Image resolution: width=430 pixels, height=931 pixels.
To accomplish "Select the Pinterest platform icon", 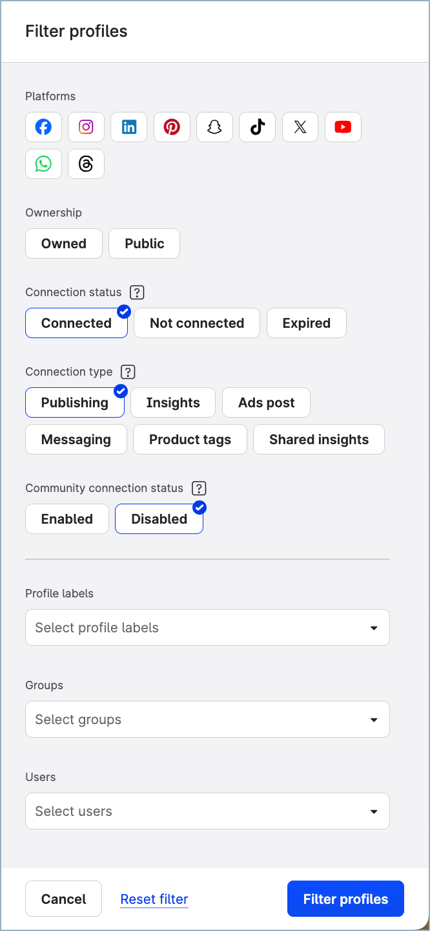I will [x=172, y=127].
